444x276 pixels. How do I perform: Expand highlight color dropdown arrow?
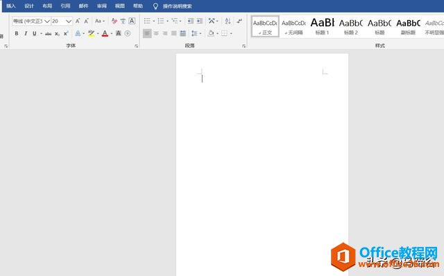[98, 34]
